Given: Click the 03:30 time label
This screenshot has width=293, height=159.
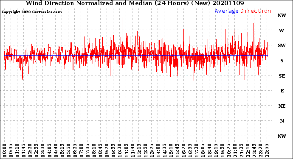Looking at the screenshot, I should tap(43, 151).
